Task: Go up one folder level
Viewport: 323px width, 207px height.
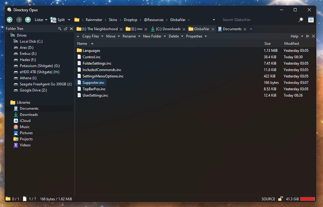Action: tap(28, 20)
